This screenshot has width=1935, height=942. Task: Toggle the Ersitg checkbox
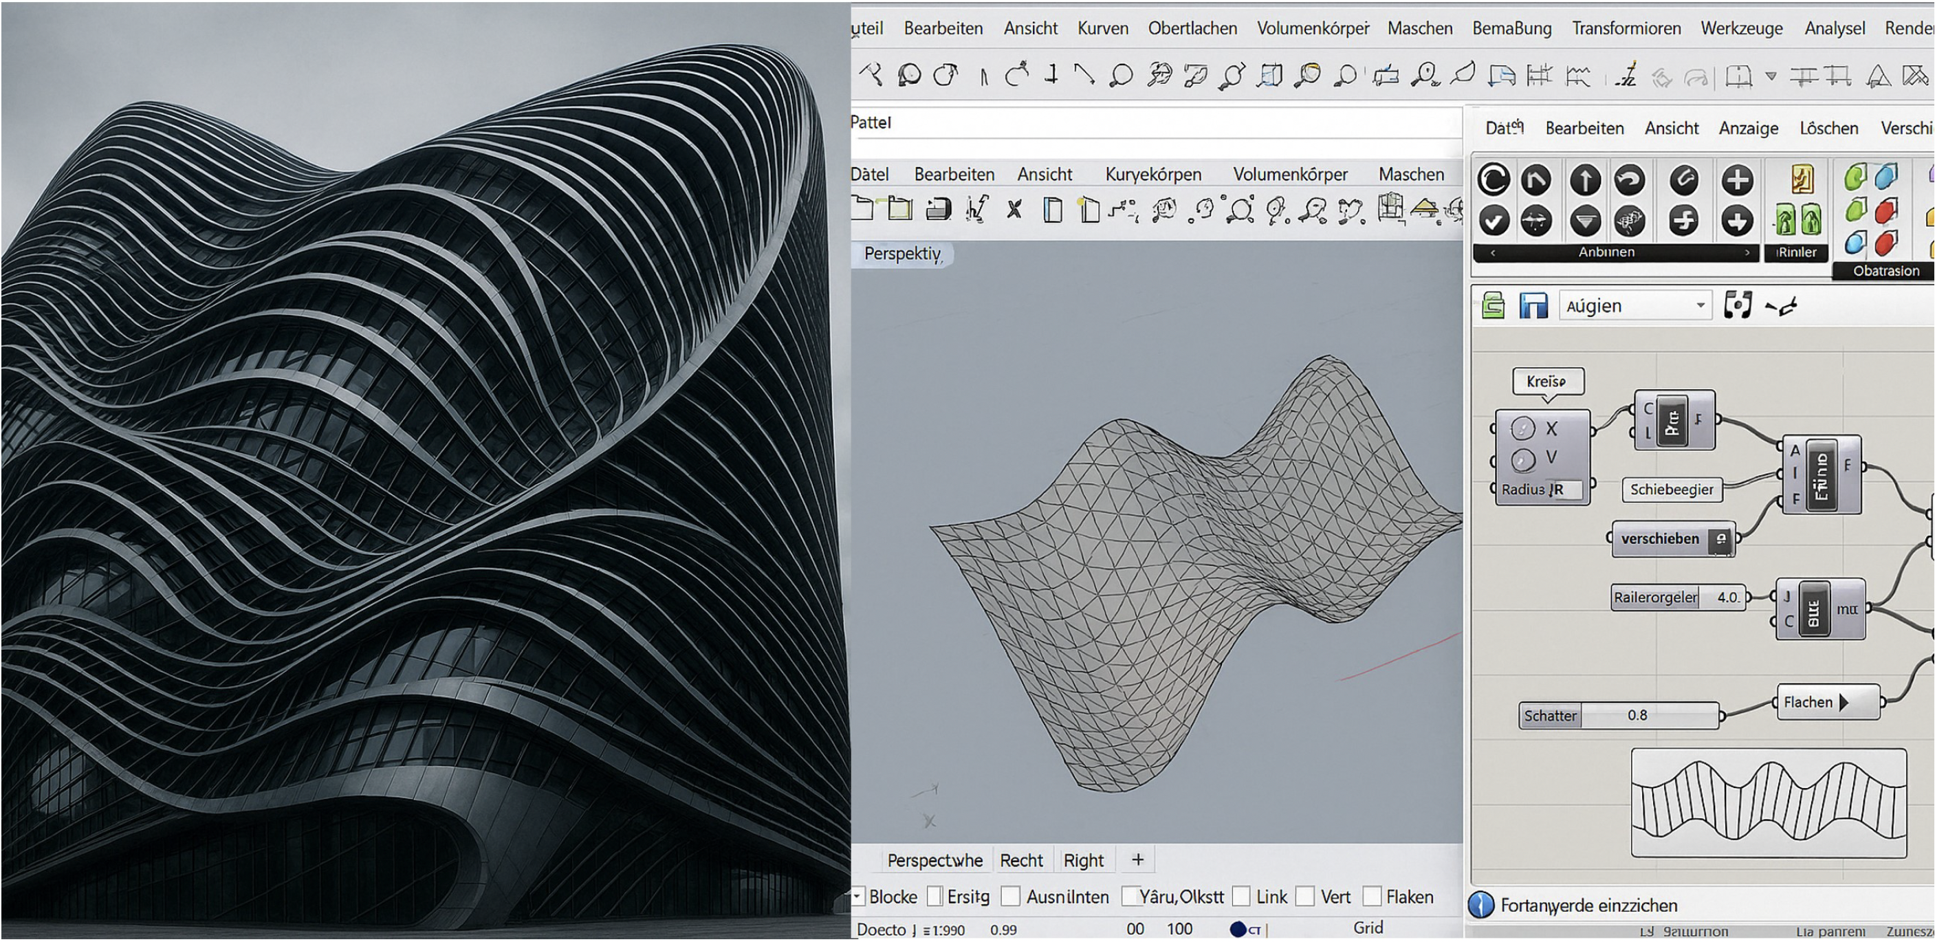tap(935, 896)
